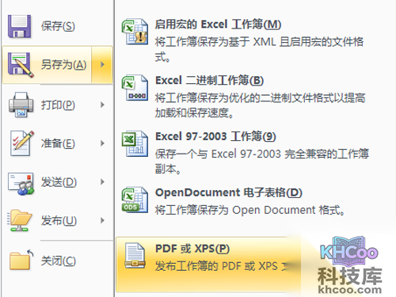Click the Prepare checklist pencil icon
396x297 pixels.
pos(22,143)
